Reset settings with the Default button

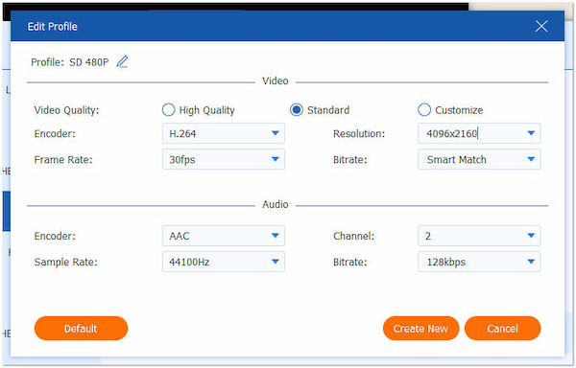[x=81, y=329]
